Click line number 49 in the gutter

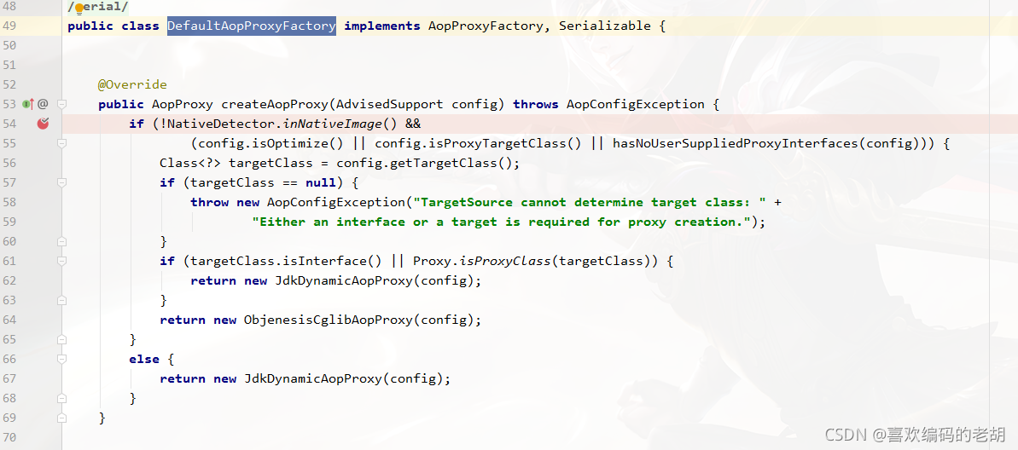point(10,26)
